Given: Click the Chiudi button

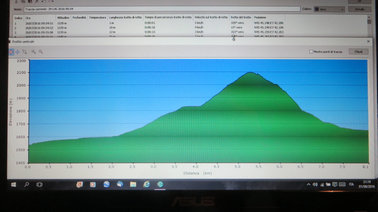Looking at the screenshot, I should tap(358, 51).
